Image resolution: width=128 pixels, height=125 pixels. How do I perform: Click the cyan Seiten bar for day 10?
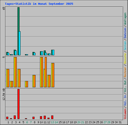(42, 53)
